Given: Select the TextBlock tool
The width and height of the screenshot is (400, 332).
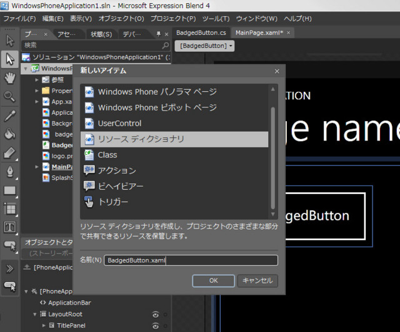Looking at the screenshot, I should click(10, 227).
